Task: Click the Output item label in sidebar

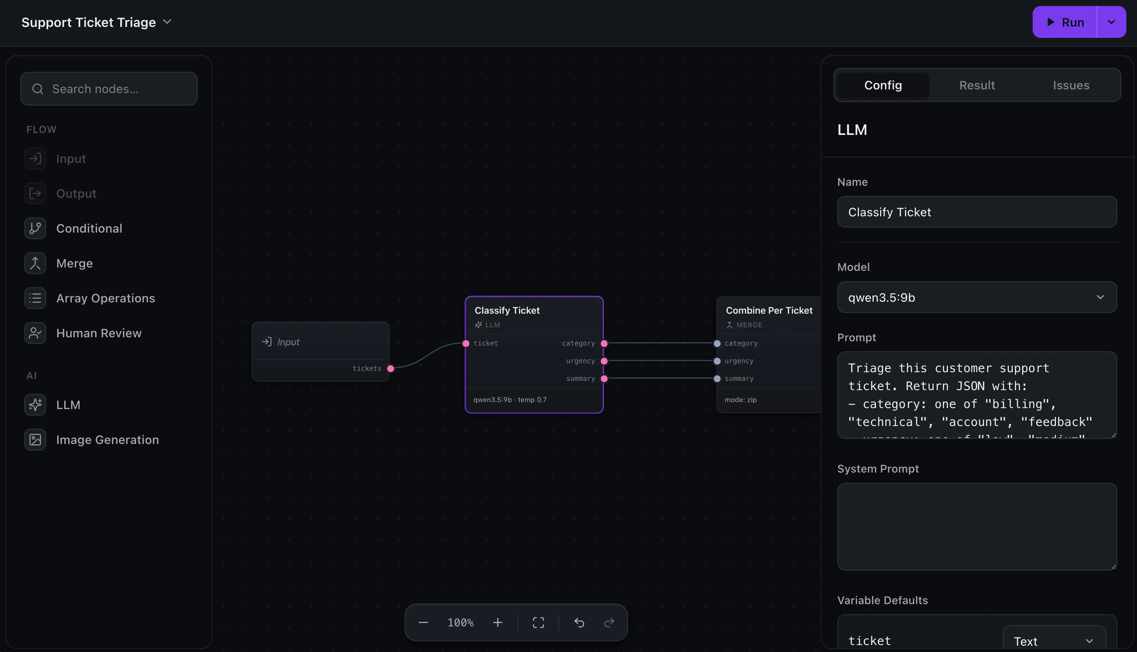Action: pos(76,193)
